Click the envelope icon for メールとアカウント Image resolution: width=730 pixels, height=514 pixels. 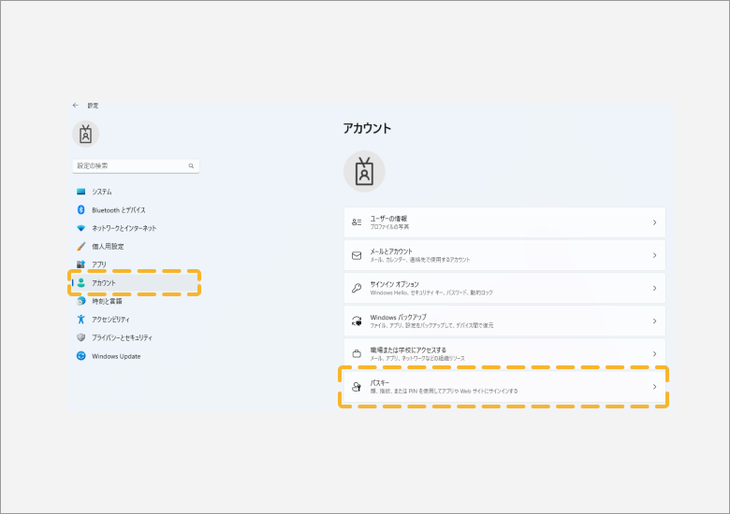point(357,256)
